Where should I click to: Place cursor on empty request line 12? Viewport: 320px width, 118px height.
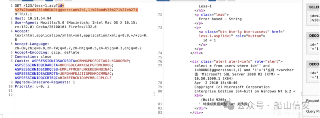tap(82, 95)
